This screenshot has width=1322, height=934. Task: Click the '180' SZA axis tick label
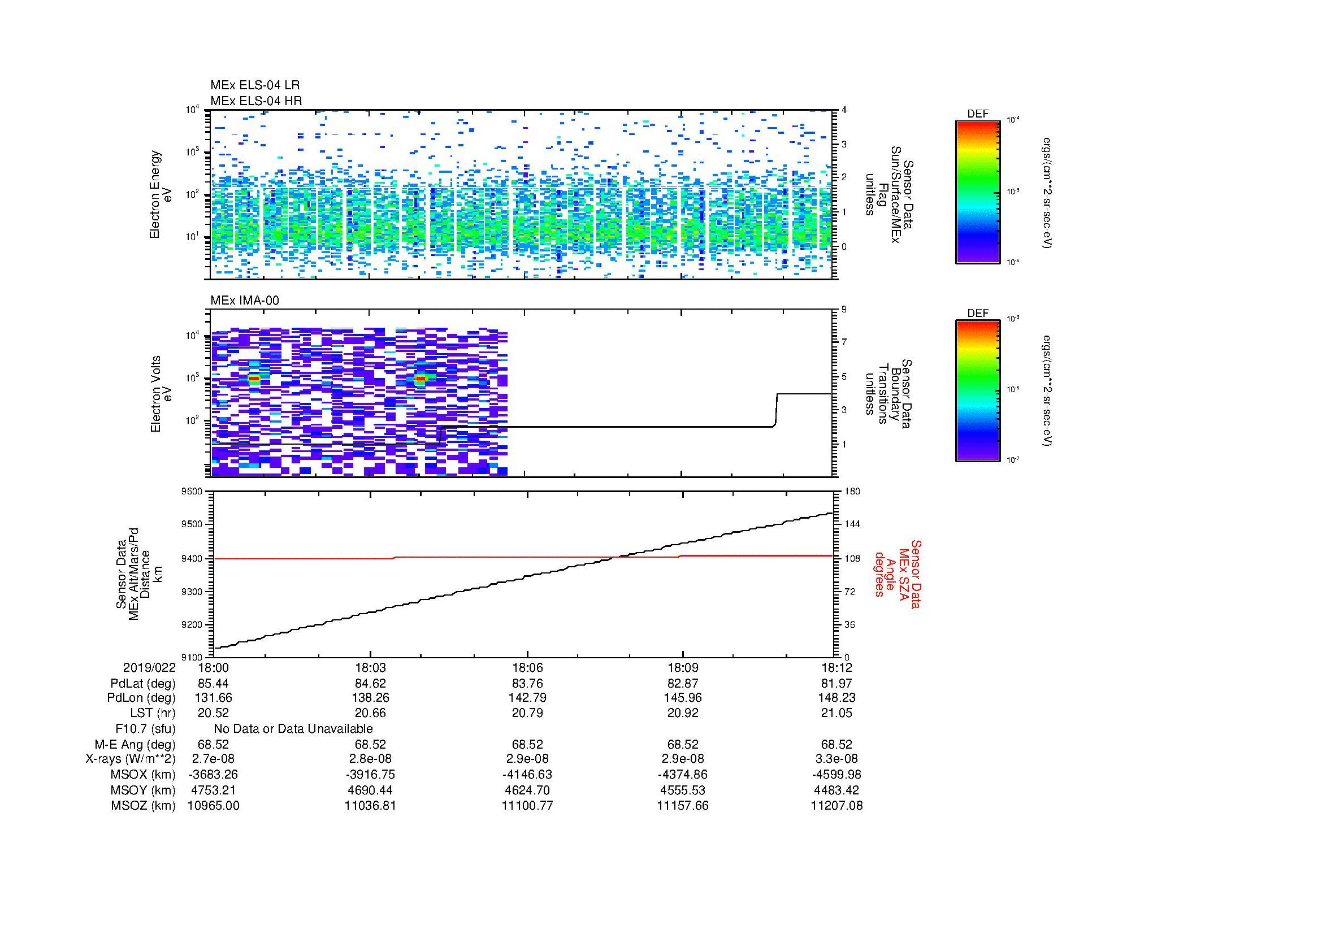click(x=852, y=492)
